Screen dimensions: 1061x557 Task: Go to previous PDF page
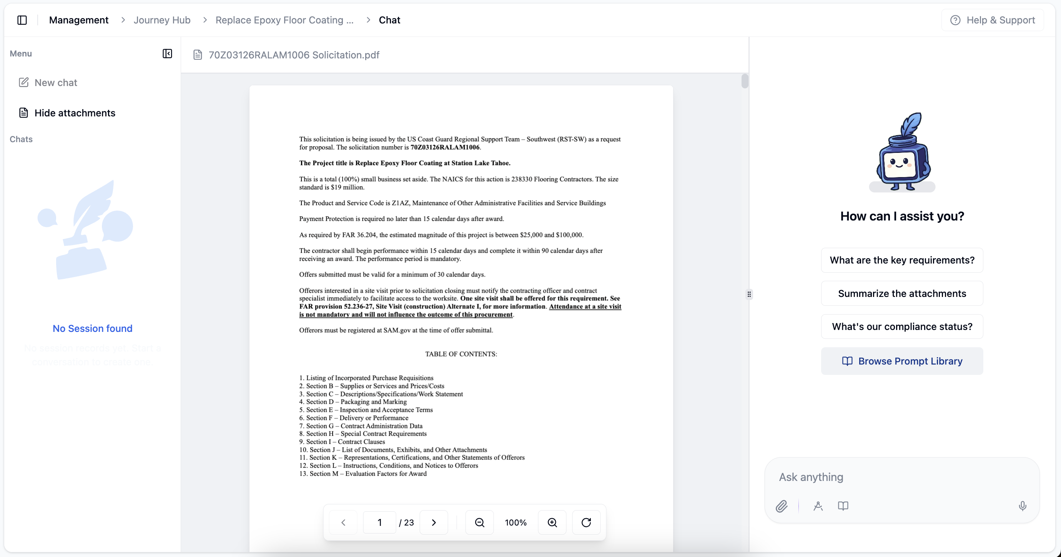pos(343,522)
